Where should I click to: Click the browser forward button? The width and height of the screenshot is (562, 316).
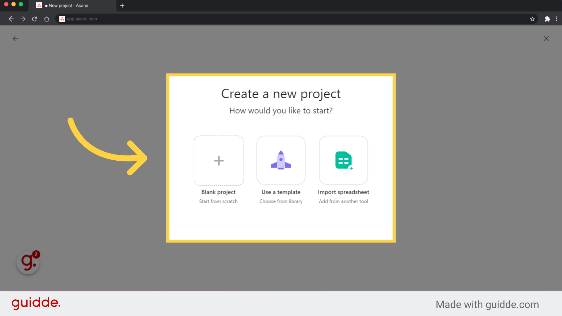click(x=23, y=19)
